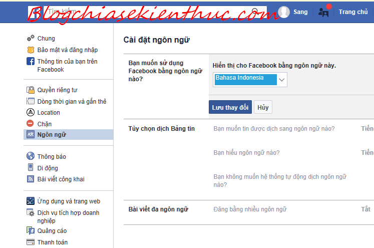This screenshot has width=374, height=248.
Task: Click the Quảng cáo ads icon
Action: pos(31,230)
